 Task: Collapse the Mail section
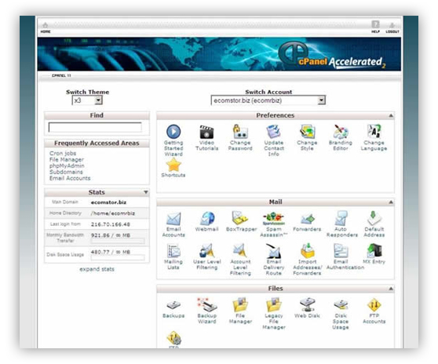click(x=391, y=202)
